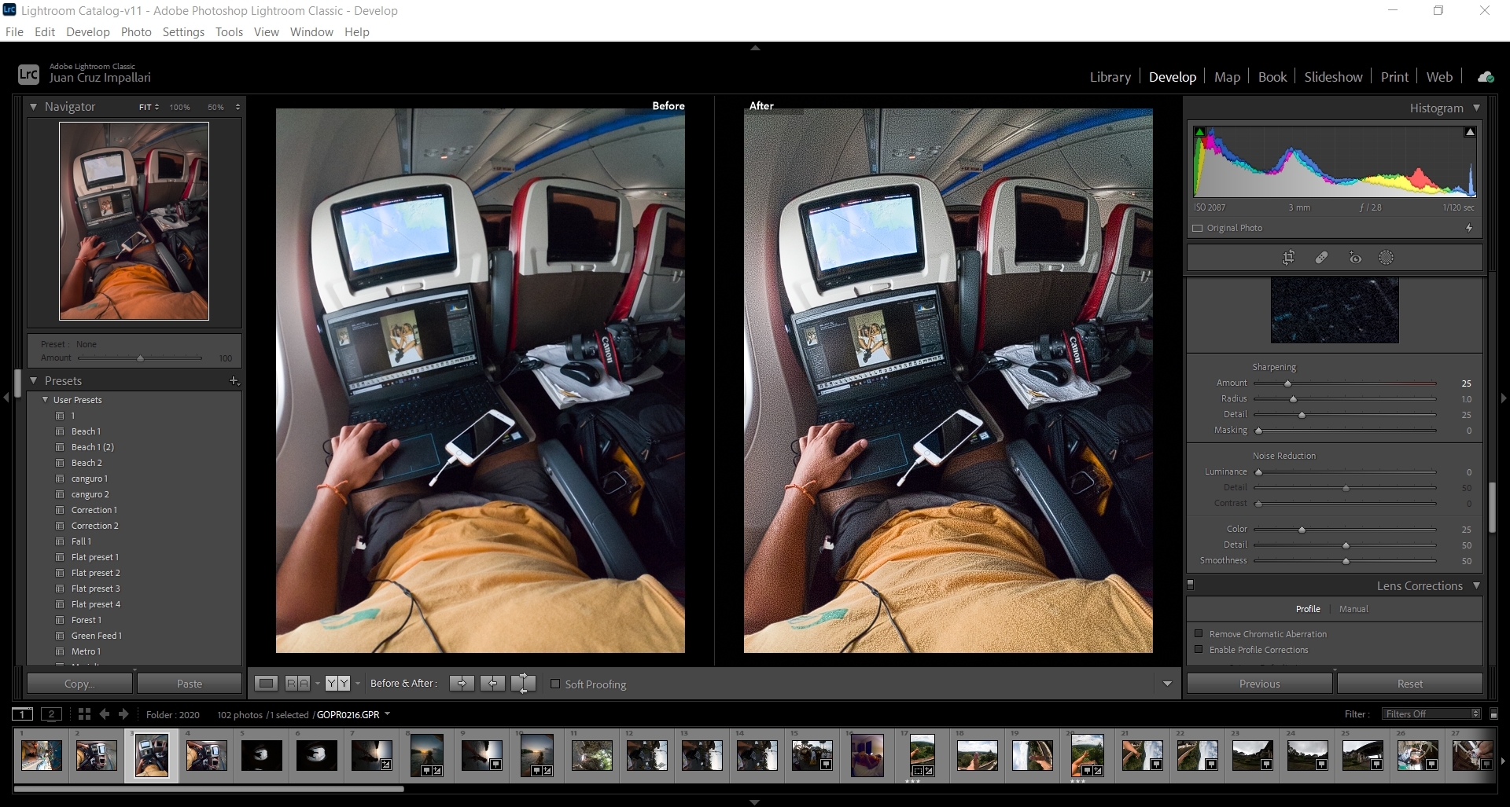
Task: Switch to the Slideshow module
Action: (x=1333, y=76)
